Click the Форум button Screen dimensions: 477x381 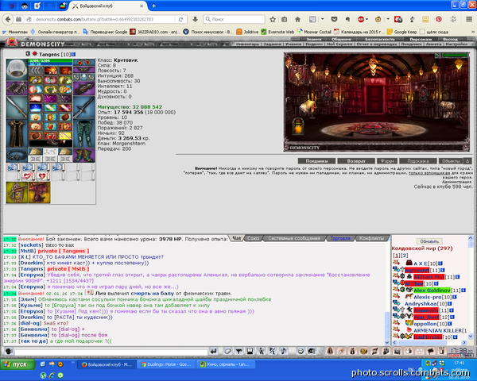click(x=387, y=161)
